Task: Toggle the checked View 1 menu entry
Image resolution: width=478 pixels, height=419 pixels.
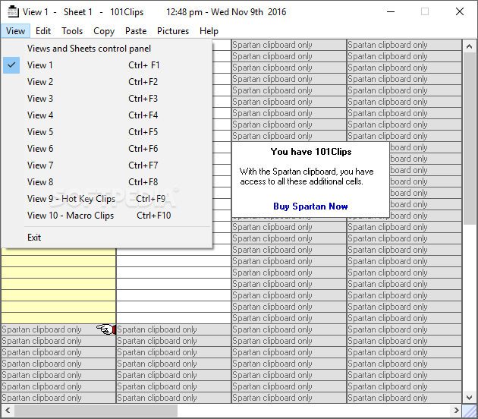Action: tap(107, 65)
